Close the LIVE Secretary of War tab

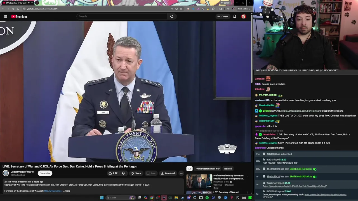[x=32, y=3]
